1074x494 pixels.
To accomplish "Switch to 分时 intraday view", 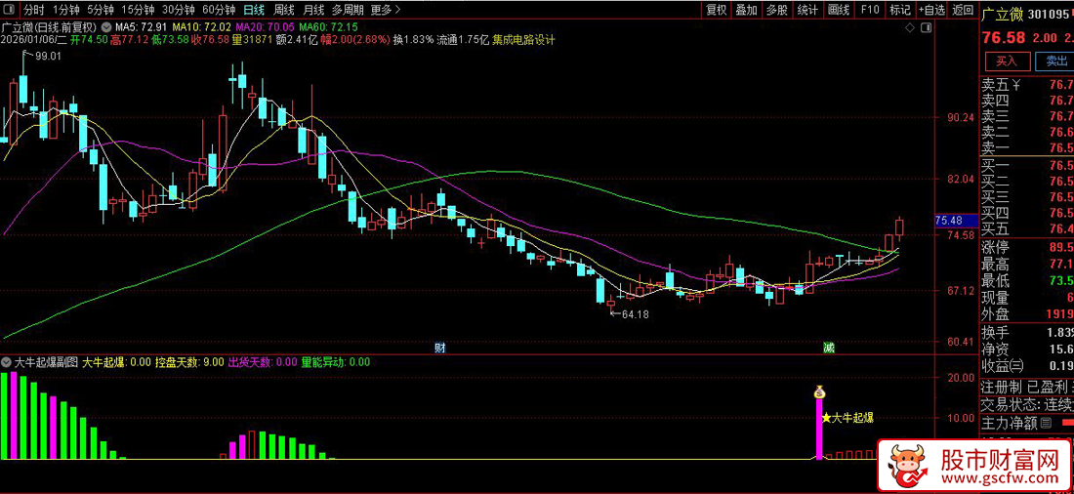I will coord(33,10).
